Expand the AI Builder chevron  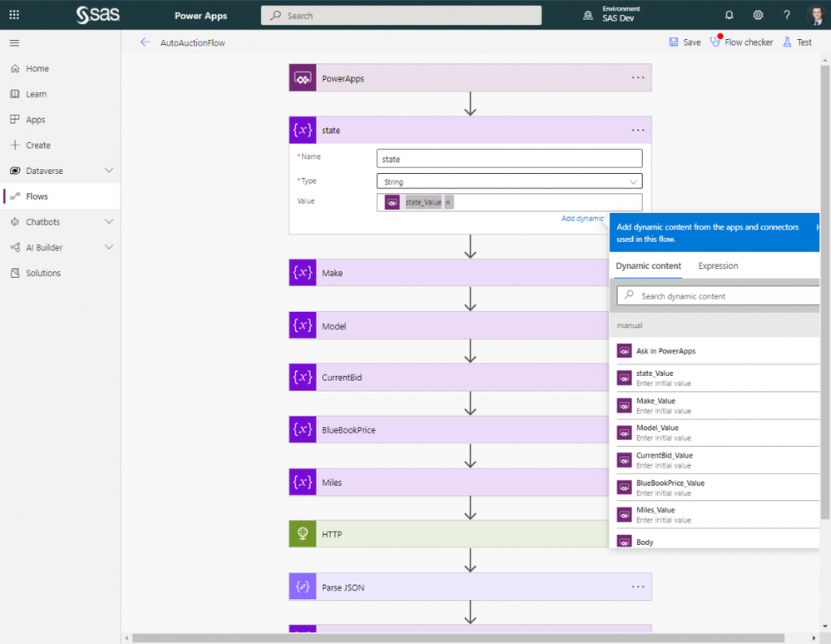coord(109,247)
